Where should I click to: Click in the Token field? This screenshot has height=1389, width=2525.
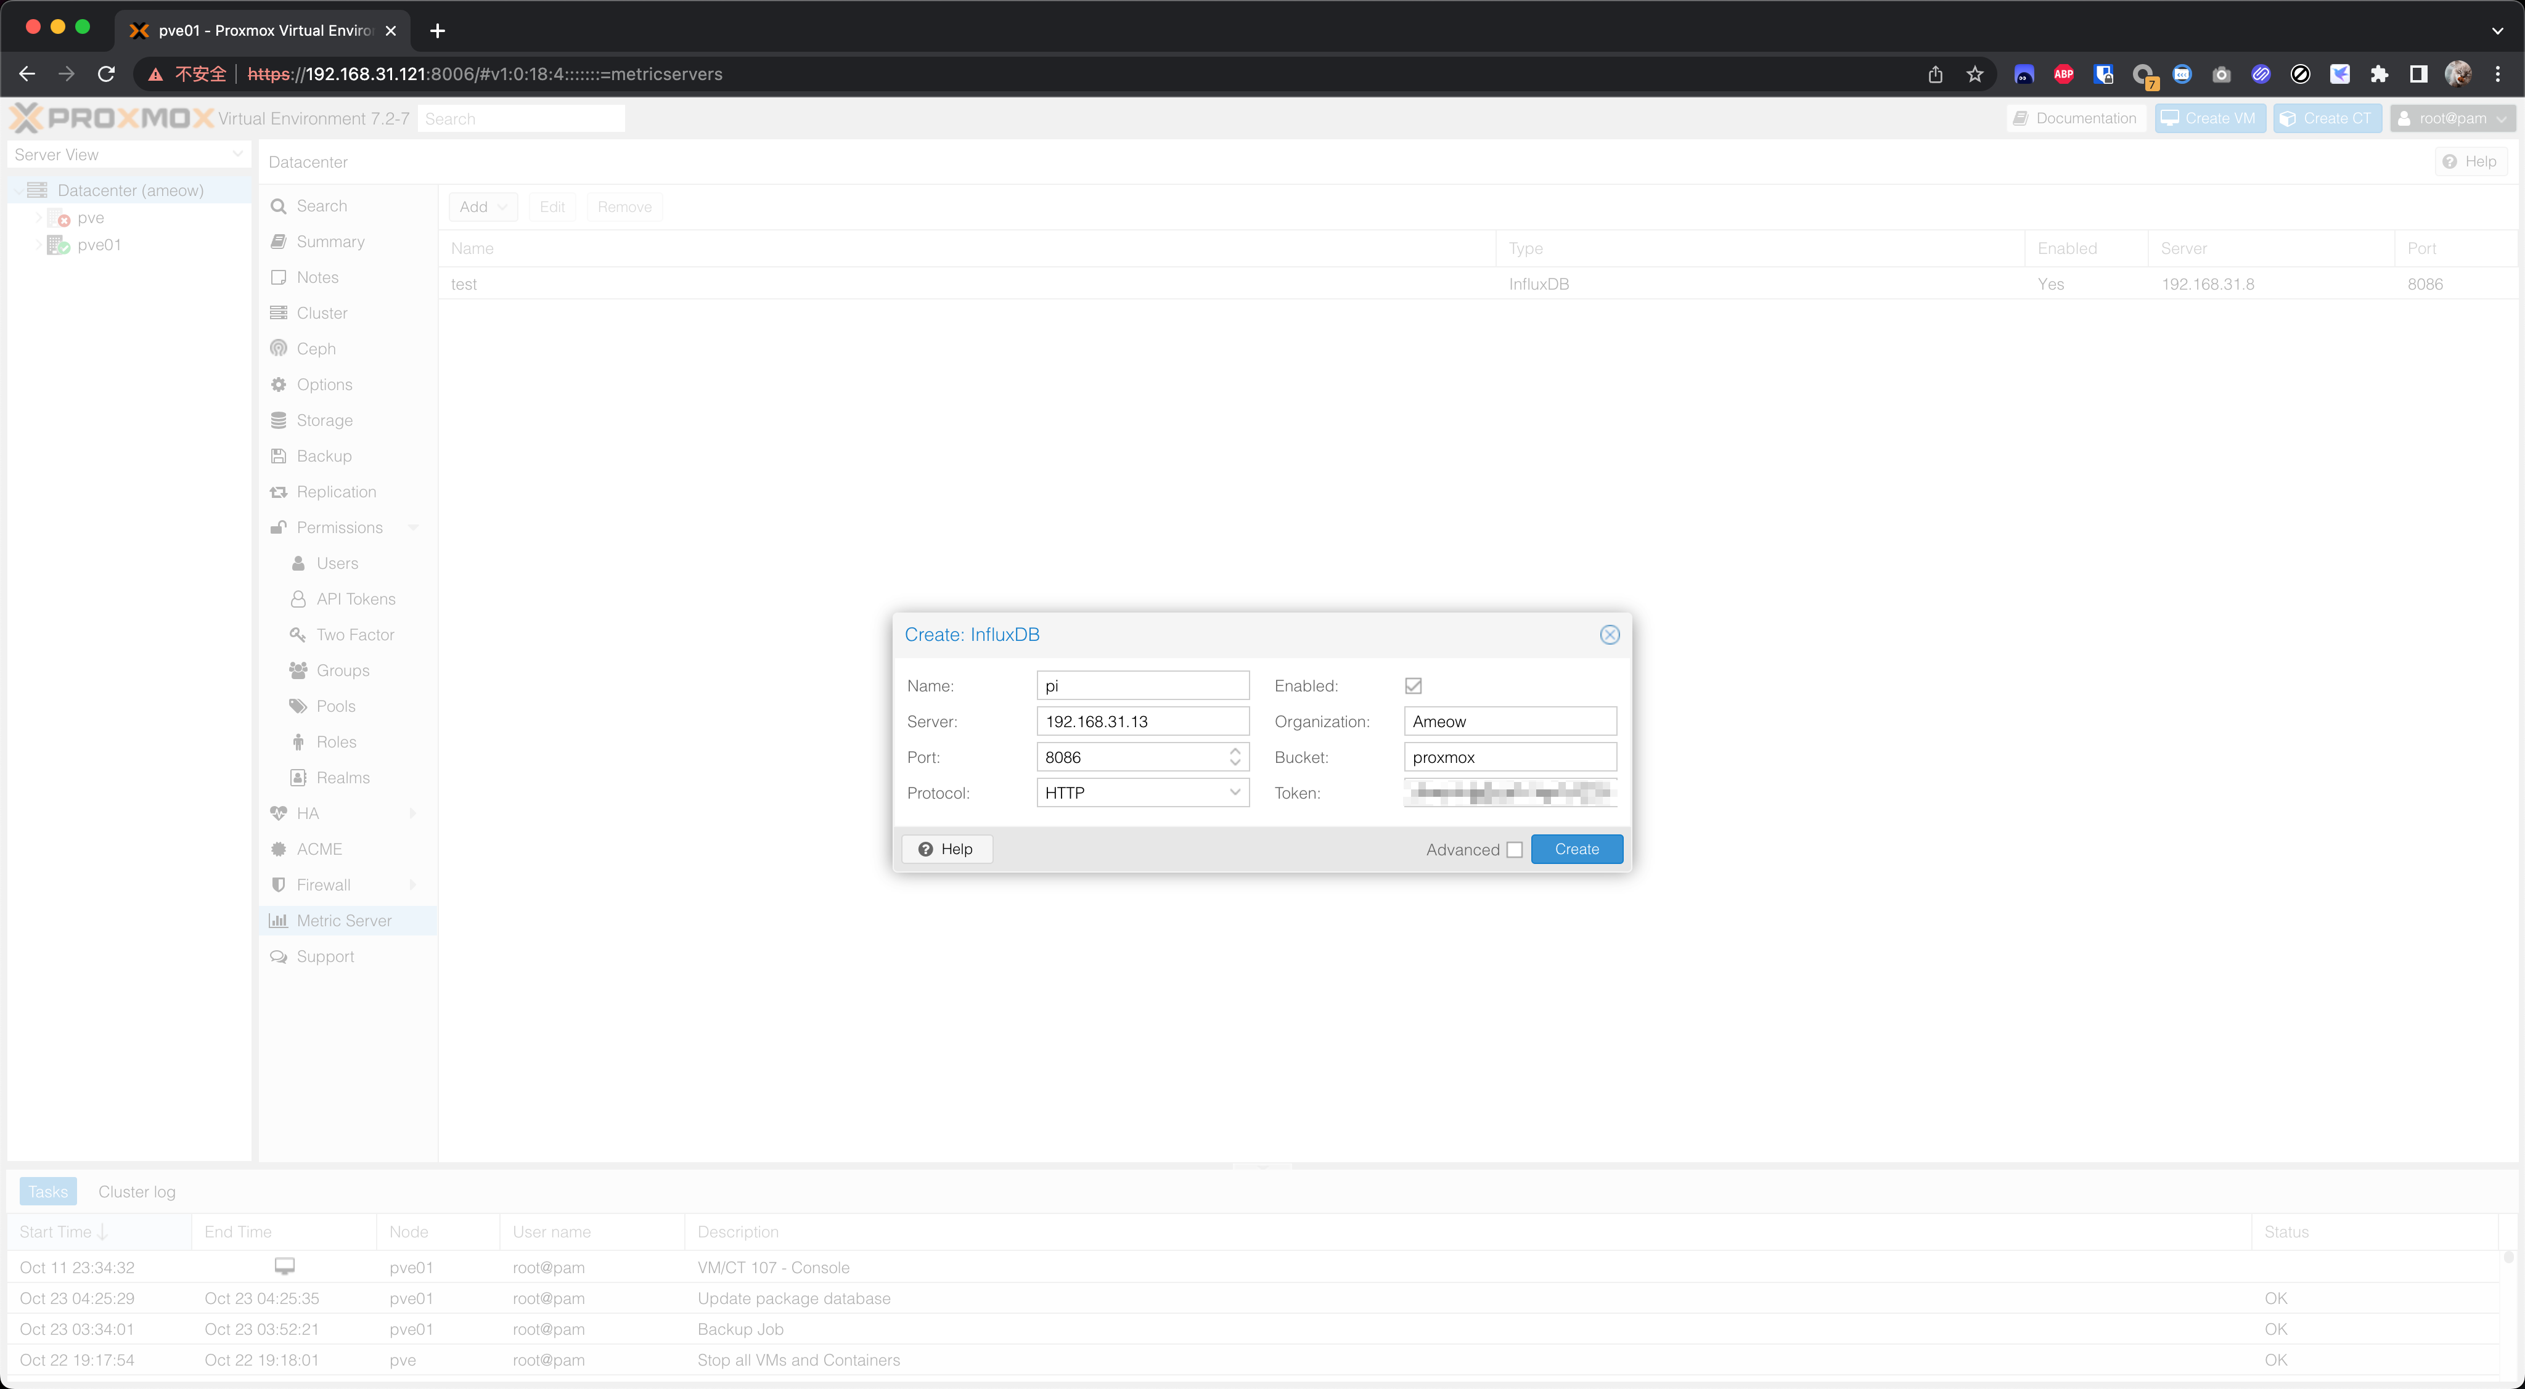tap(1510, 792)
